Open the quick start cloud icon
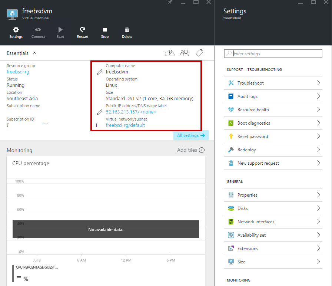Viewport: 332px width, 286px height. pyautogui.click(x=170, y=53)
